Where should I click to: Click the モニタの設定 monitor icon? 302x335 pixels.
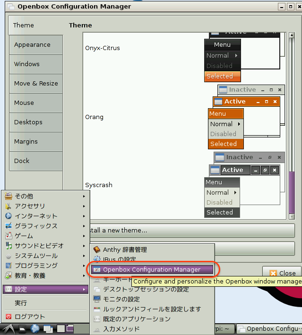point(97,299)
